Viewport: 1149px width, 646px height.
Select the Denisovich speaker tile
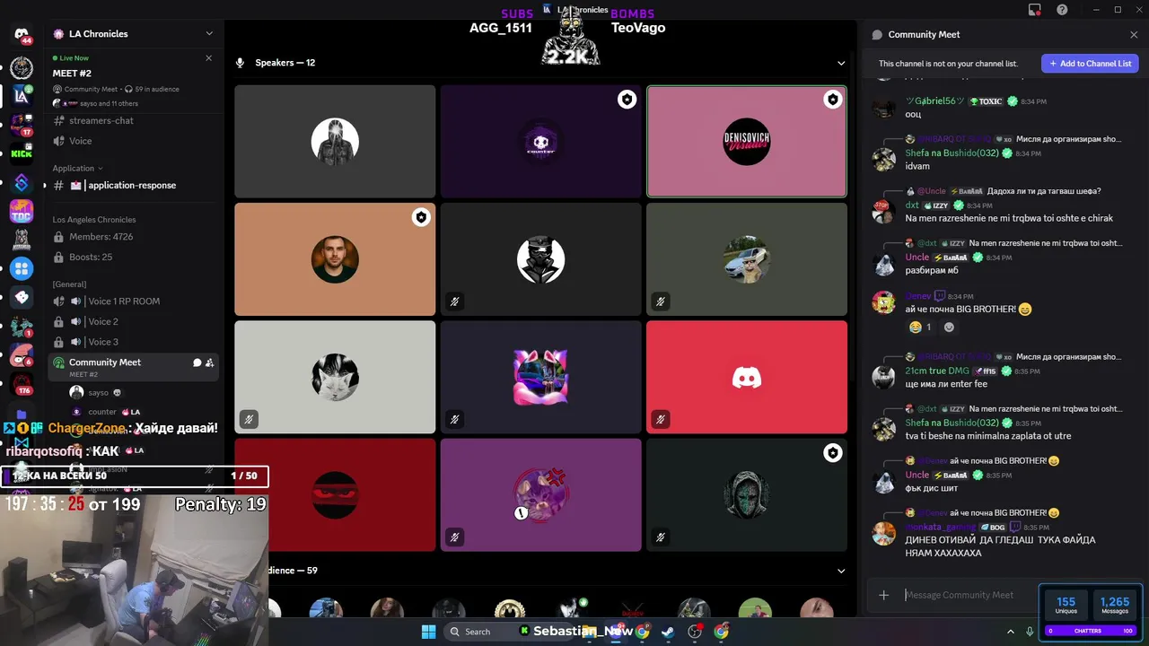747,141
